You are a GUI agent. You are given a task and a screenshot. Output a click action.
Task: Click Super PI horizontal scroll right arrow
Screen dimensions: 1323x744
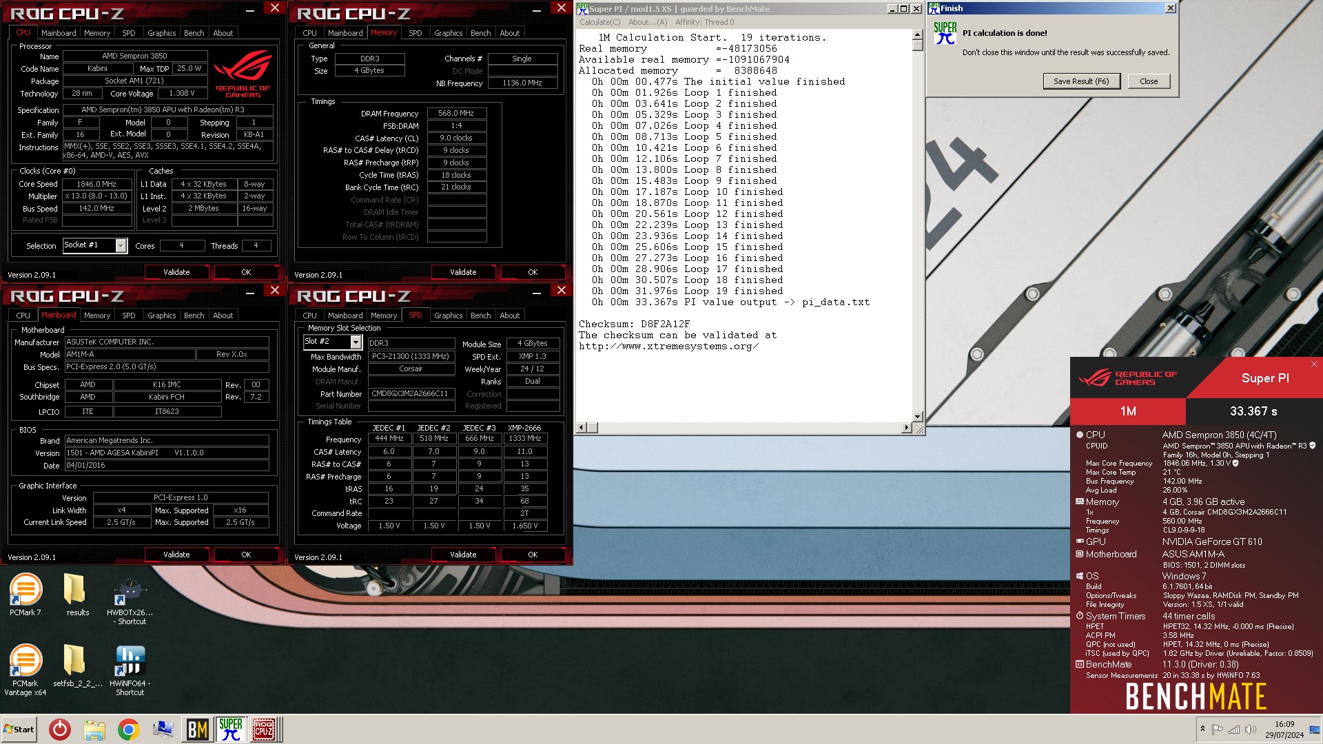point(906,428)
